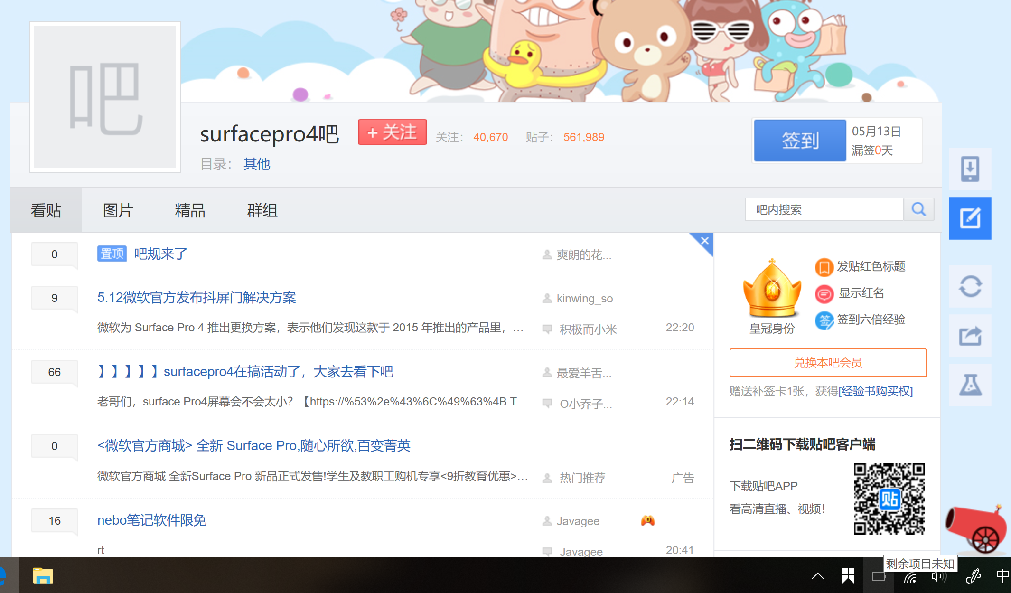The width and height of the screenshot is (1011, 593).
Task: Click the 发贴红色标题 text
Action: 871,266
